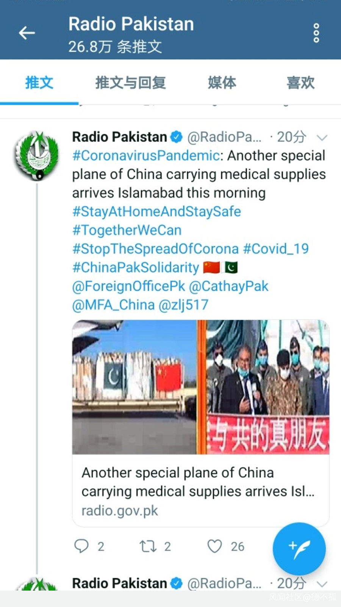341x607 pixels.
Task: Retweet the medical supplies tweet
Action: 148,546
